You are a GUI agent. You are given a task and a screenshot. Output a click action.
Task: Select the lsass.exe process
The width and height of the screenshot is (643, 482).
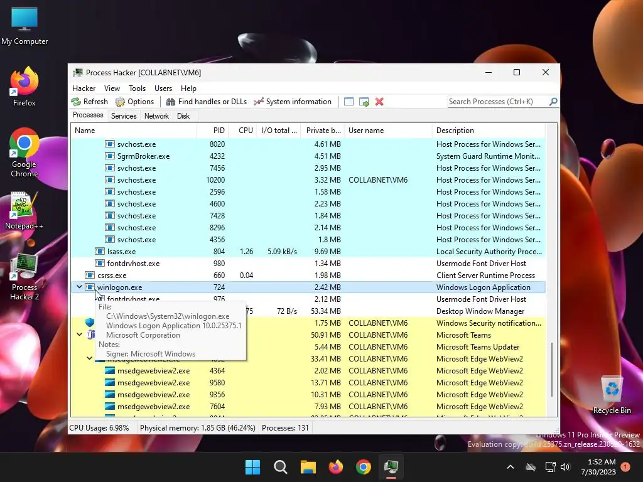point(308,251)
